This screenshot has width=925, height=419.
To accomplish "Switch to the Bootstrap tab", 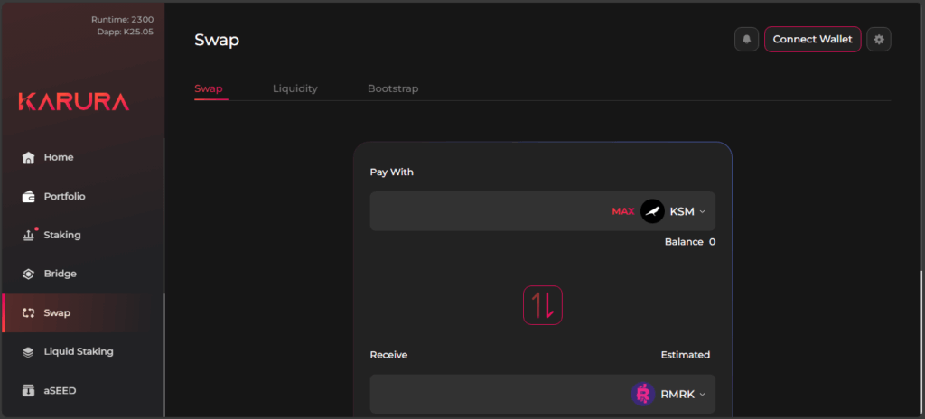I will [392, 88].
